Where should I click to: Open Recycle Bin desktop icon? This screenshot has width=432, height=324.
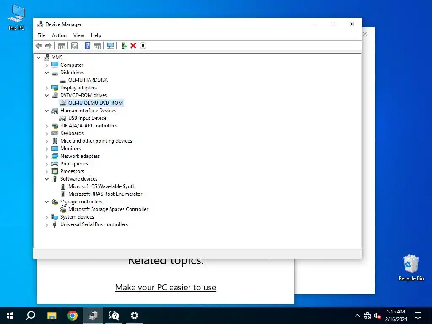point(411,268)
